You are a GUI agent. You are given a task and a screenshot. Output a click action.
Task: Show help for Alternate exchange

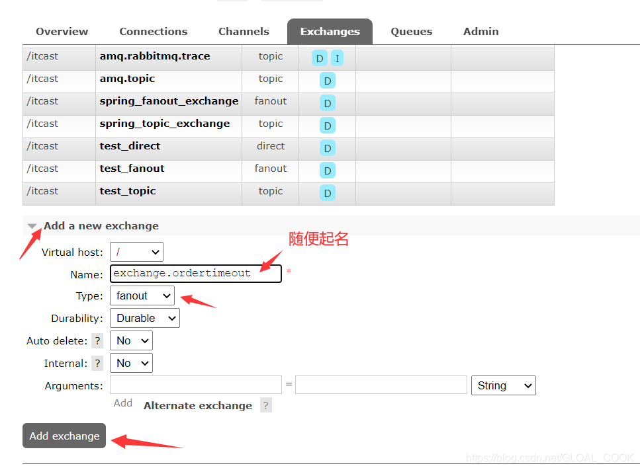pos(265,406)
